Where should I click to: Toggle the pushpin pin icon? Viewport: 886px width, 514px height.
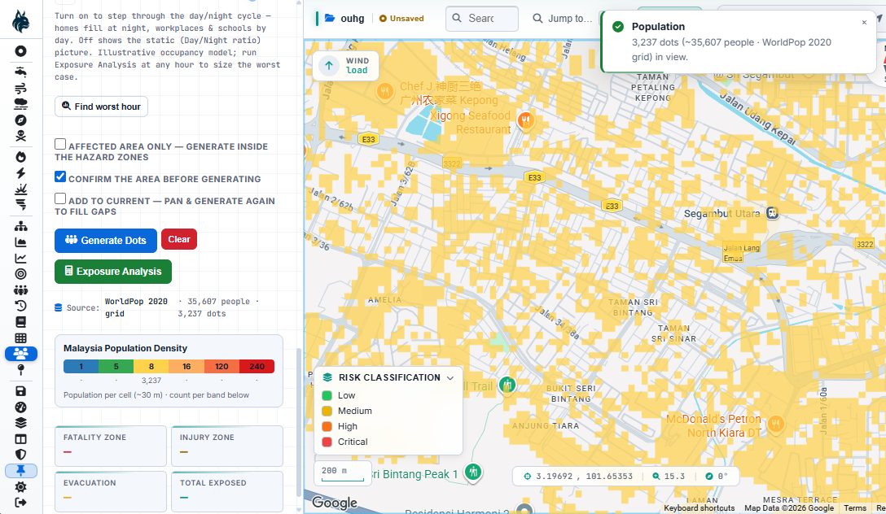click(21, 471)
